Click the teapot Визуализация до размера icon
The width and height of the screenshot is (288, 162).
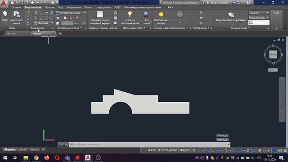tap(231, 14)
